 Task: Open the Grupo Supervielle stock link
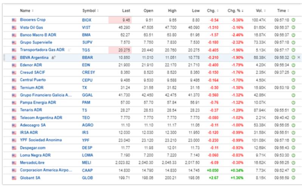(x=36, y=43)
